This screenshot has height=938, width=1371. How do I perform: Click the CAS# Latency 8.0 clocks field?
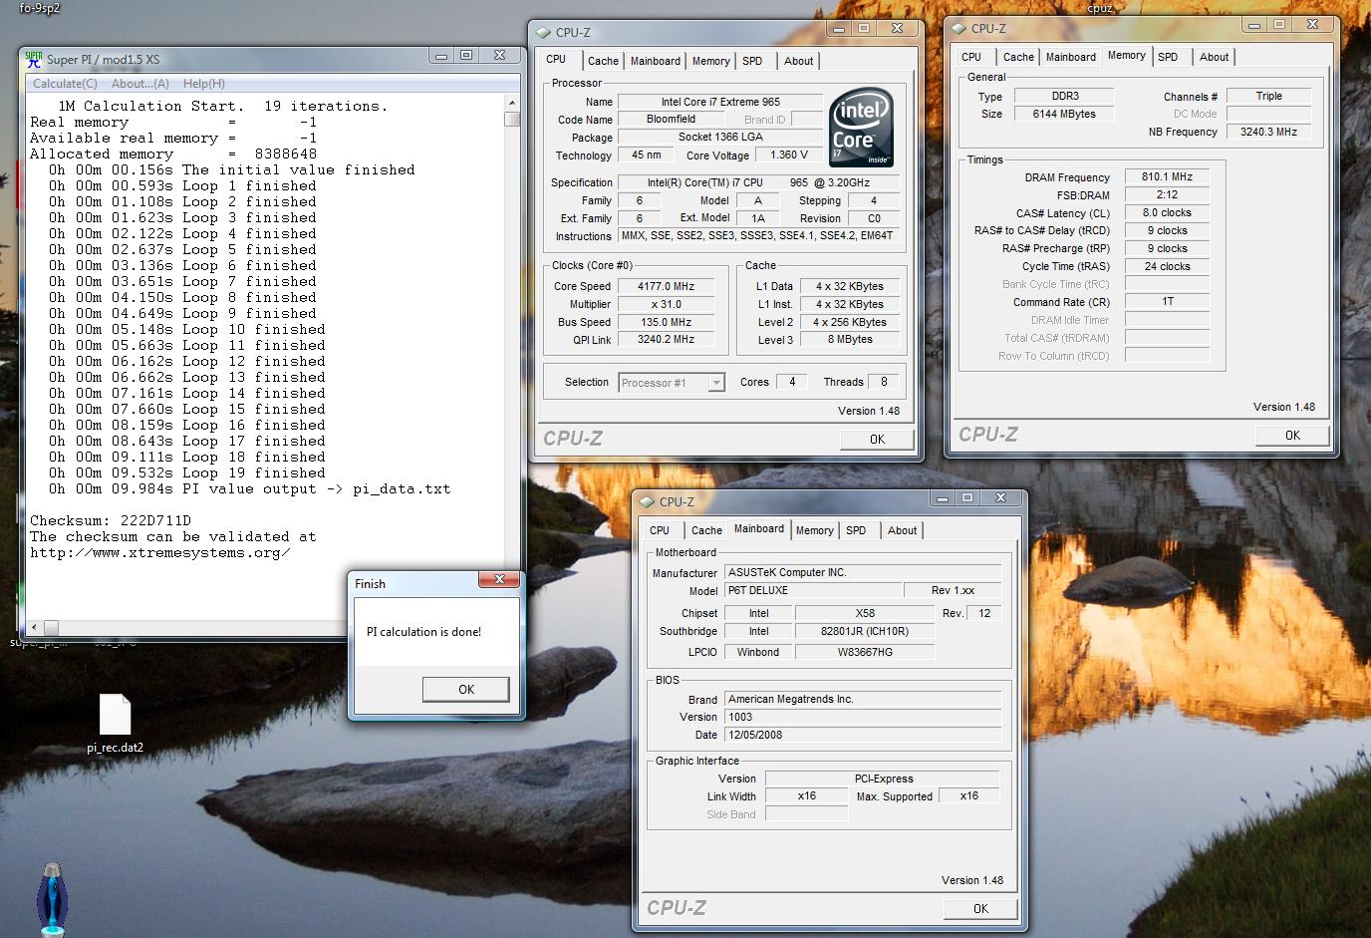pos(1167,212)
